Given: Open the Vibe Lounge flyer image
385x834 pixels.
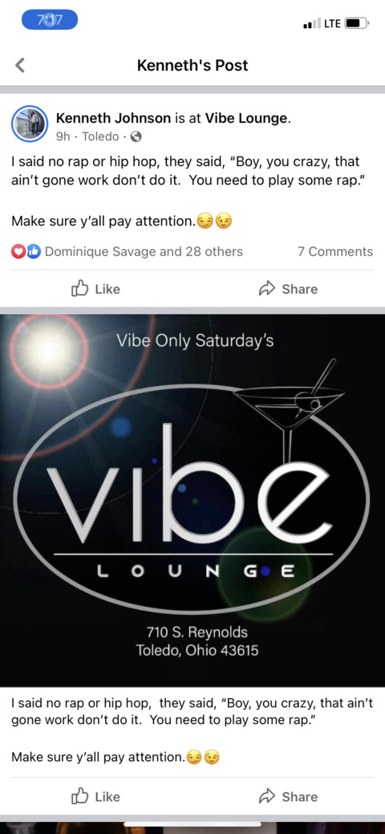Looking at the screenshot, I should coord(192,500).
